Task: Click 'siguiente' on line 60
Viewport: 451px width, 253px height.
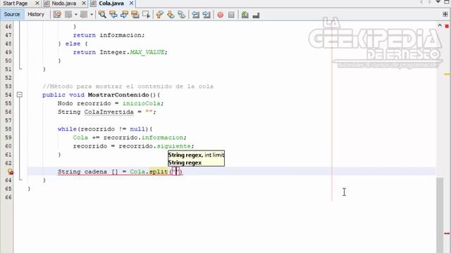Action: point(174,146)
